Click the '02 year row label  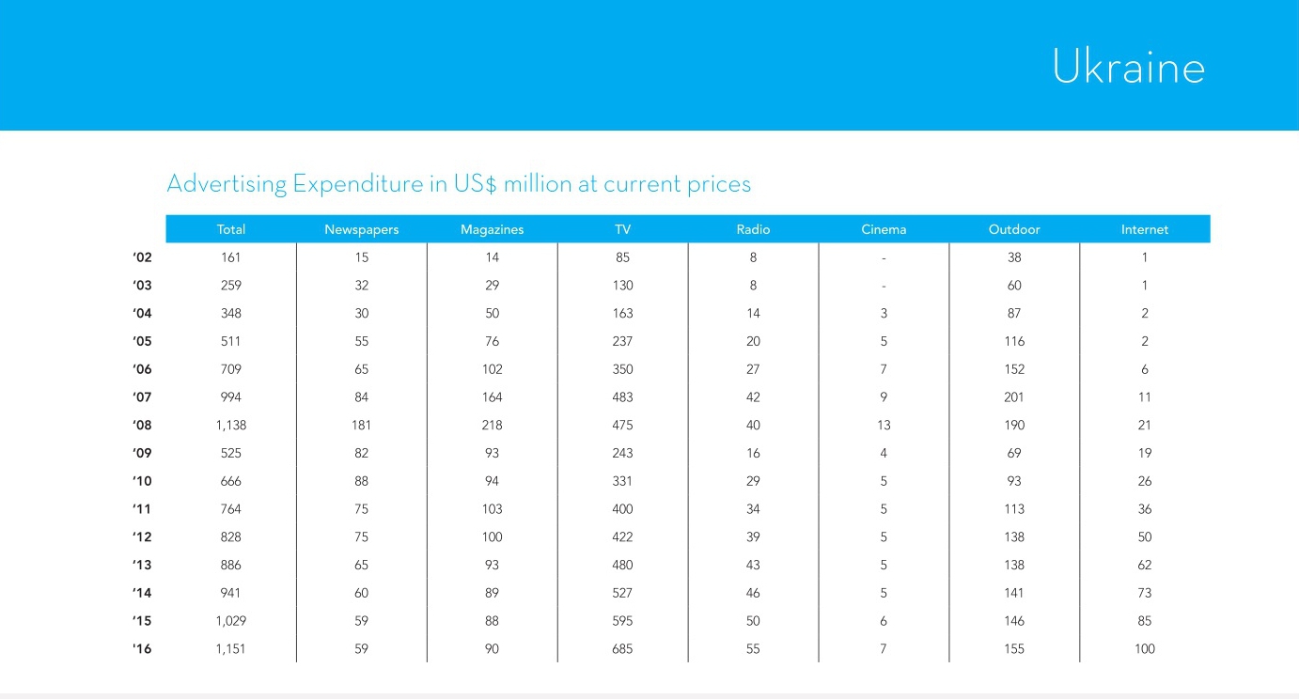pos(142,257)
